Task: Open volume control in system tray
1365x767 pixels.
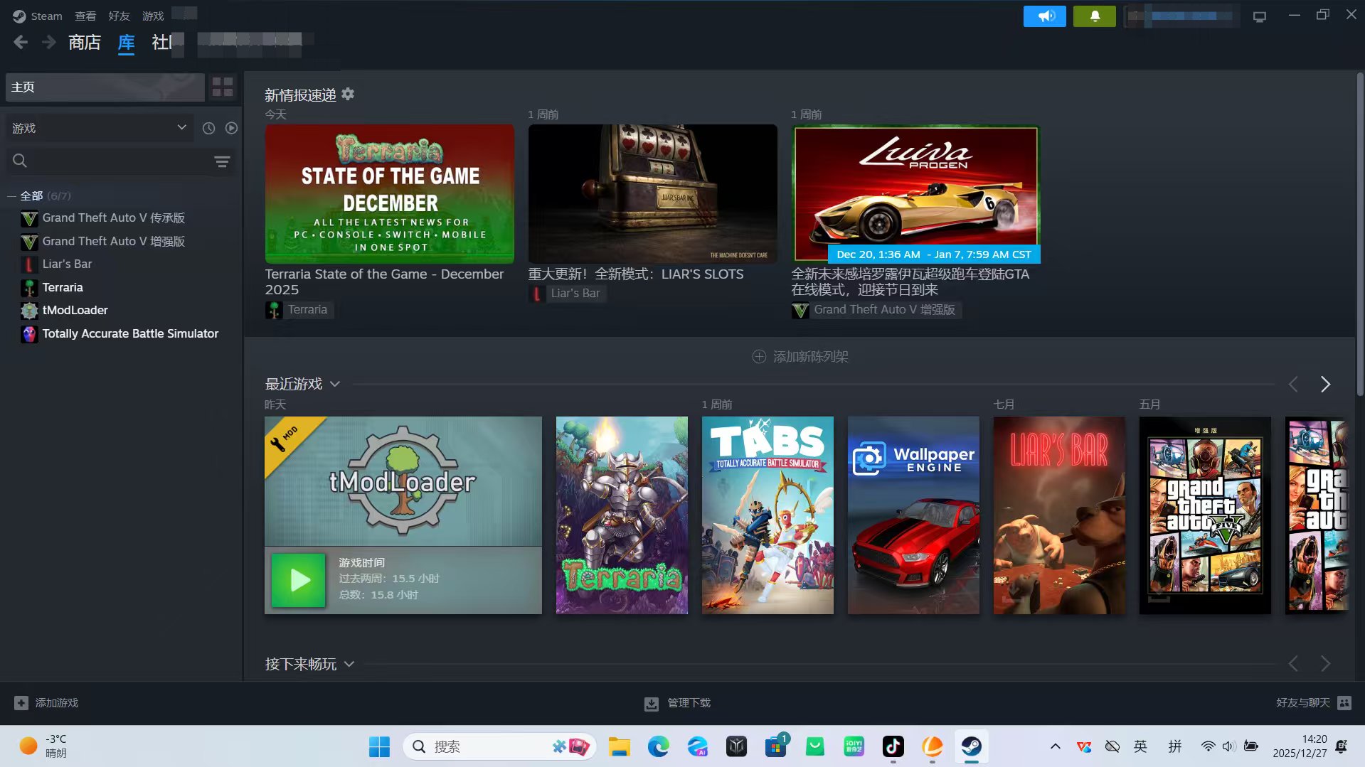Action: (x=1228, y=746)
